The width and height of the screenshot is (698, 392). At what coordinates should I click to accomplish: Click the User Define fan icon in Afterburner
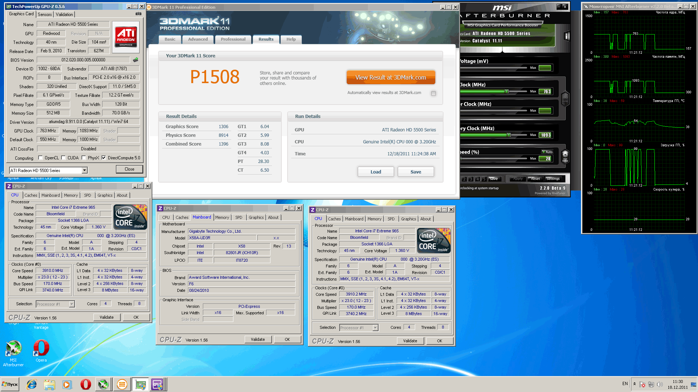(565, 157)
